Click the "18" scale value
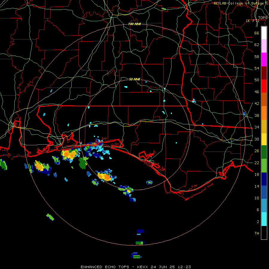The width and height of the screenshot is (269, 269). click(257, 175)
